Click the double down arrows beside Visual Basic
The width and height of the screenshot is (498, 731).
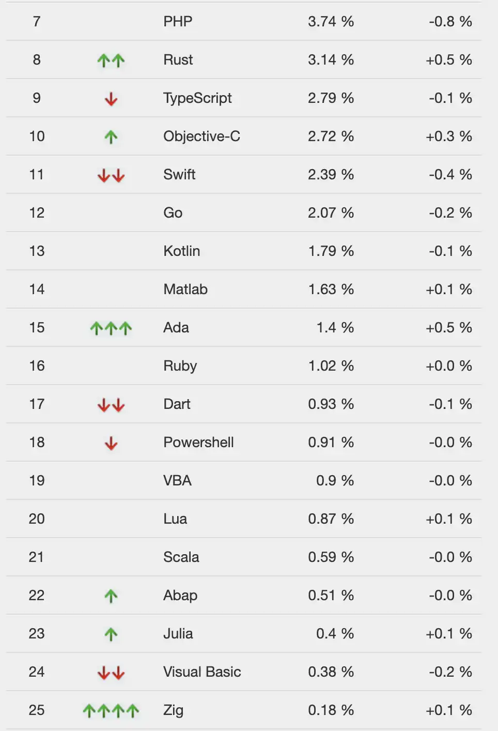point(111,673)
